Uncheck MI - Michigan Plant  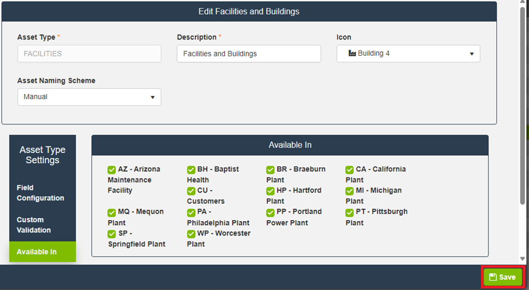tap(350, 191)
